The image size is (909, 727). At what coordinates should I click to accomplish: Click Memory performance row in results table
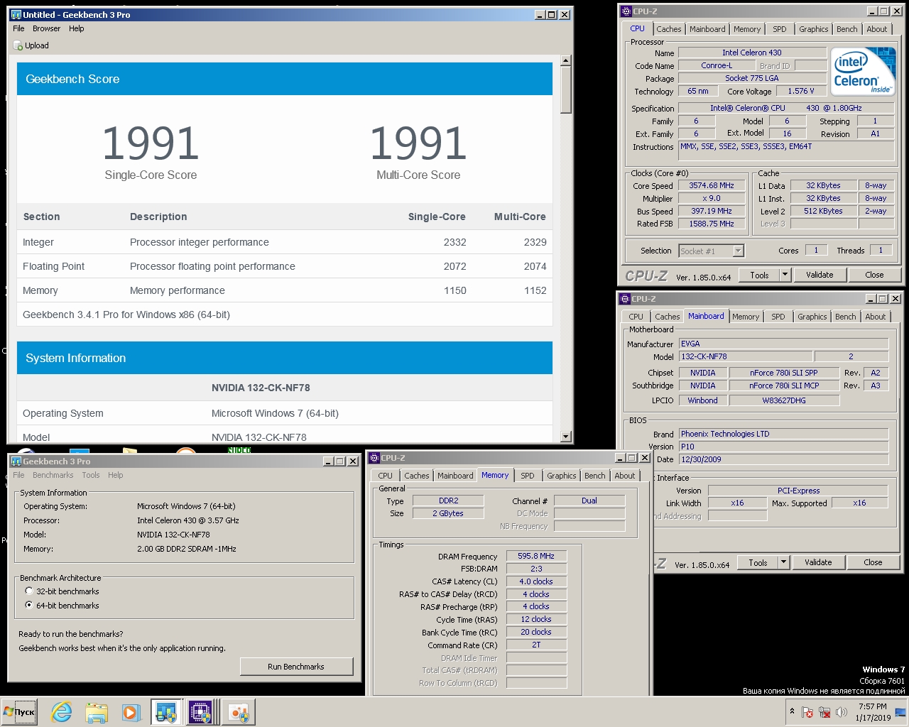click(285, 290)
